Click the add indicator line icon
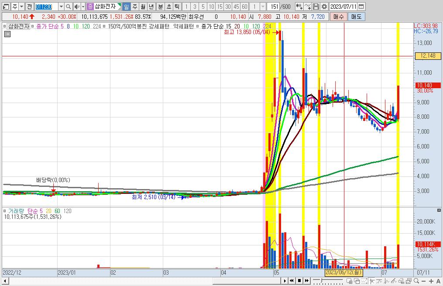 tap(308, 7)
